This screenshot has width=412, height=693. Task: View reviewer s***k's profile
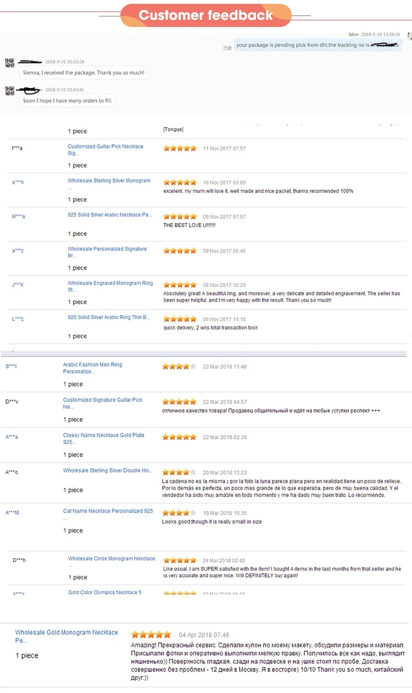click(x=18, y=182)
